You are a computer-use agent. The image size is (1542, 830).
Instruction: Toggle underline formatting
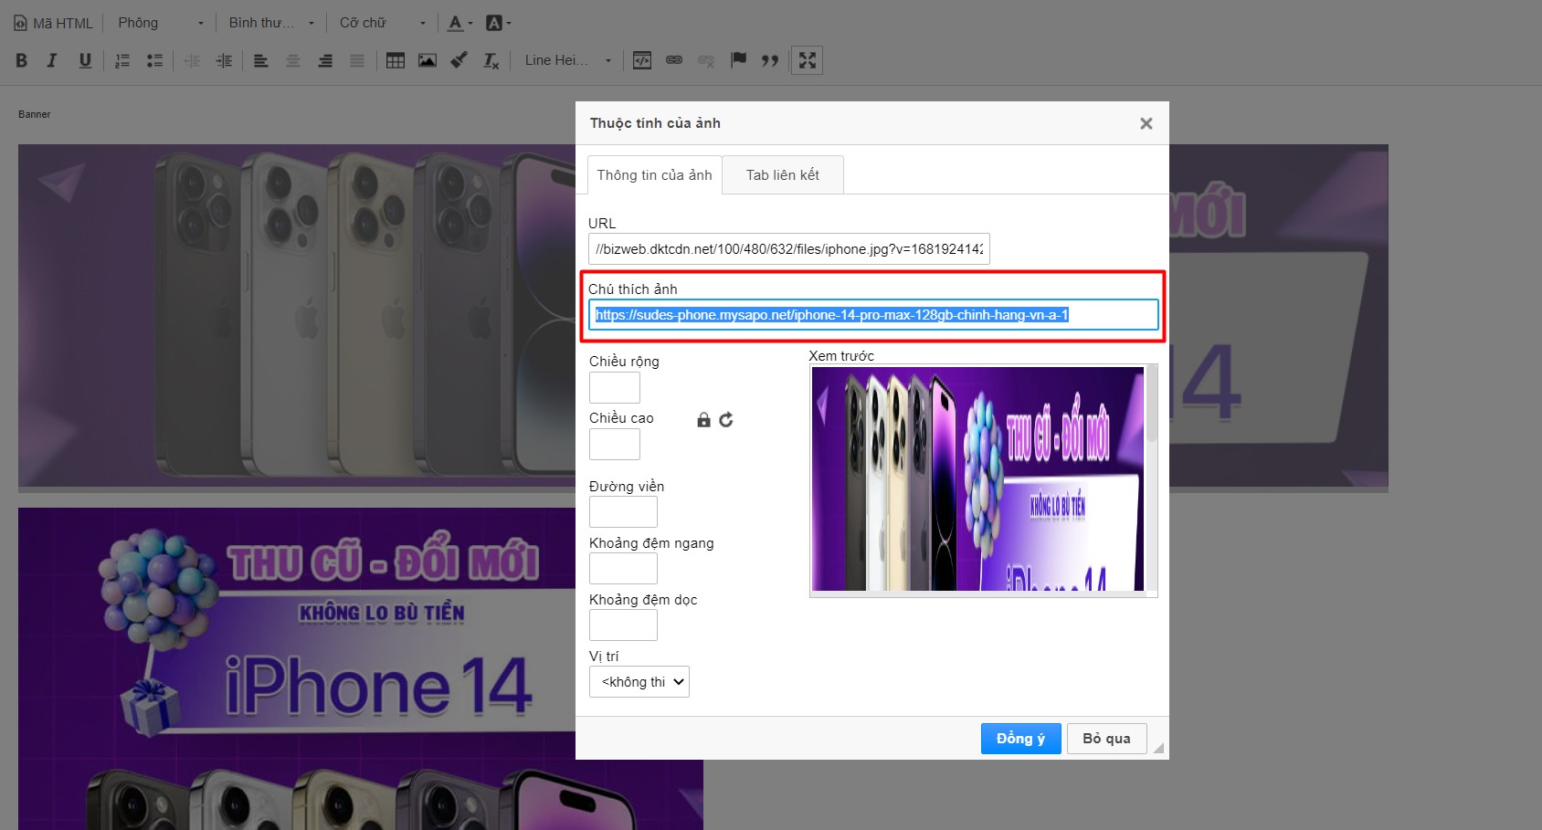coord(85,60)
